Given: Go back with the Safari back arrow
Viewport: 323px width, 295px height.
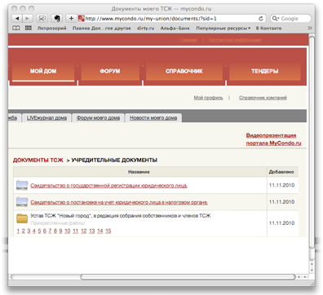Looking at the screenshot, I should point(17,19).
